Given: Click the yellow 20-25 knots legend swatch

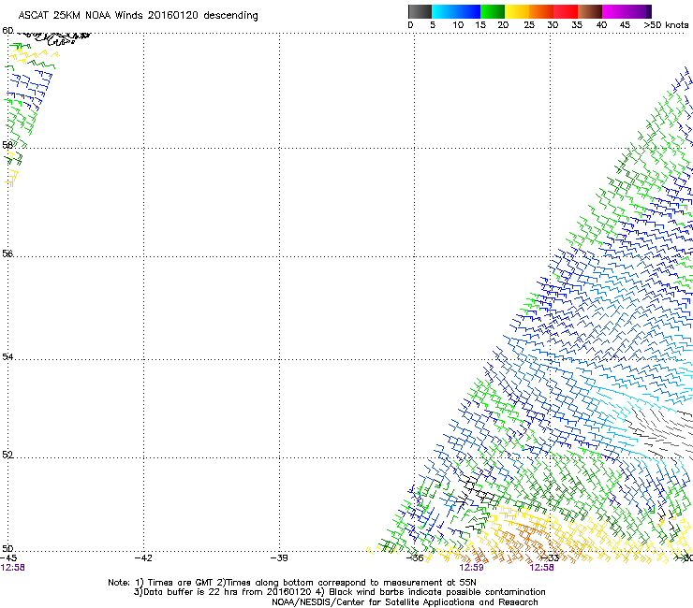Looking at the screenshot, I should (x=517, y=11).
